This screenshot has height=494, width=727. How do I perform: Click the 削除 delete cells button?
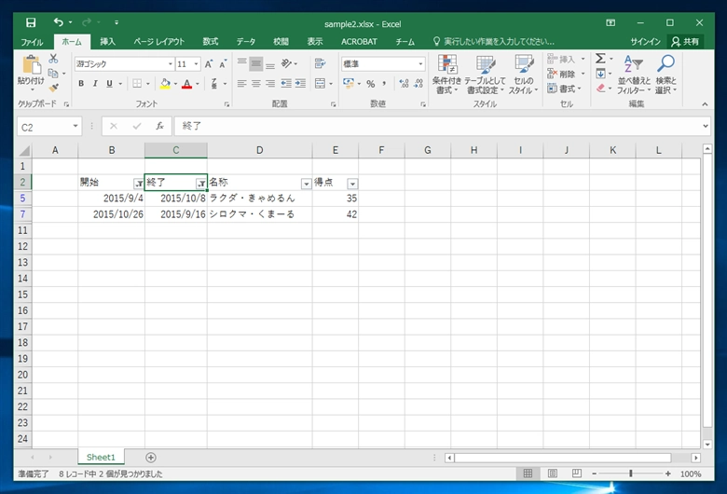(565, 74)
